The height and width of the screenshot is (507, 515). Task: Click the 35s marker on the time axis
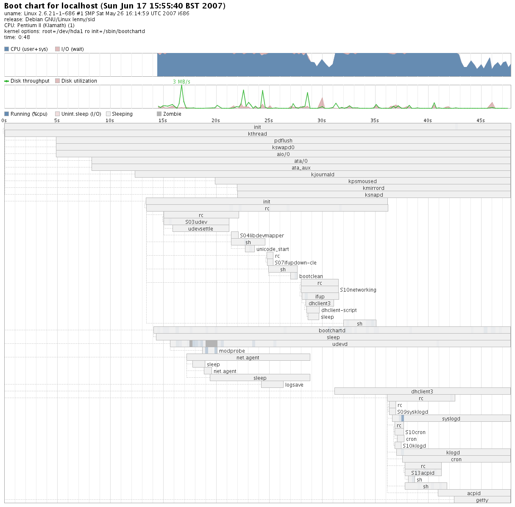375,121
